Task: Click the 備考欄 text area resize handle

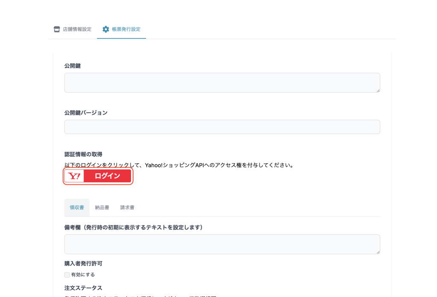Action: coord(378,252)
